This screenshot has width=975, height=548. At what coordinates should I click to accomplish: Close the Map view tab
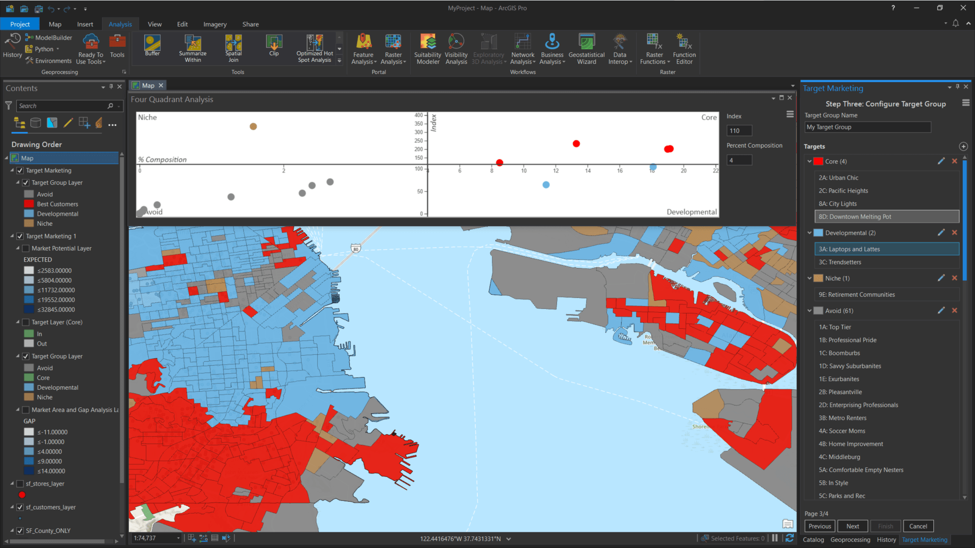[x=161, y=86]
